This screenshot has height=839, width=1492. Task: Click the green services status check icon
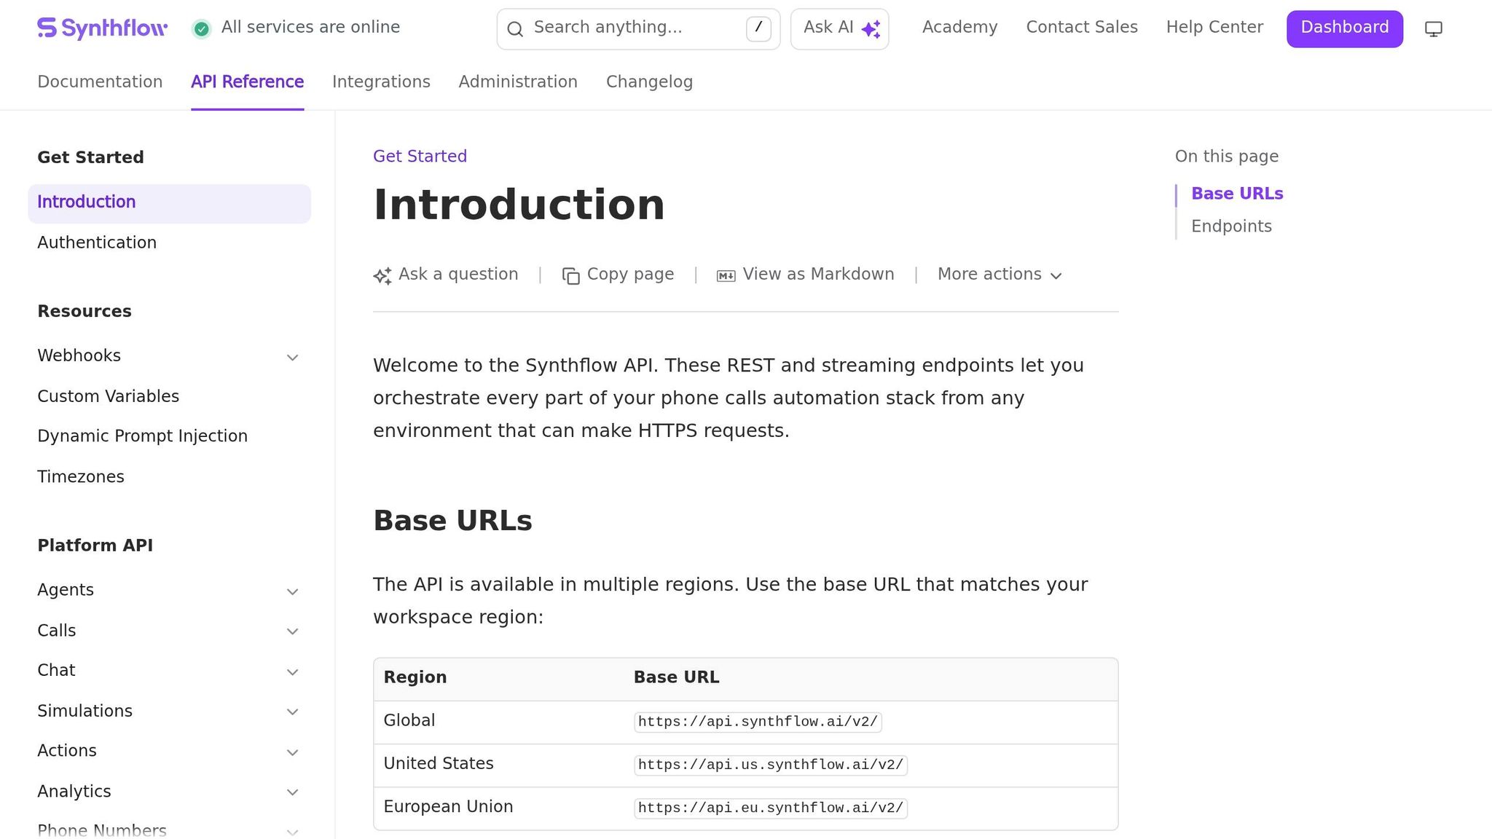coord(202,28)
